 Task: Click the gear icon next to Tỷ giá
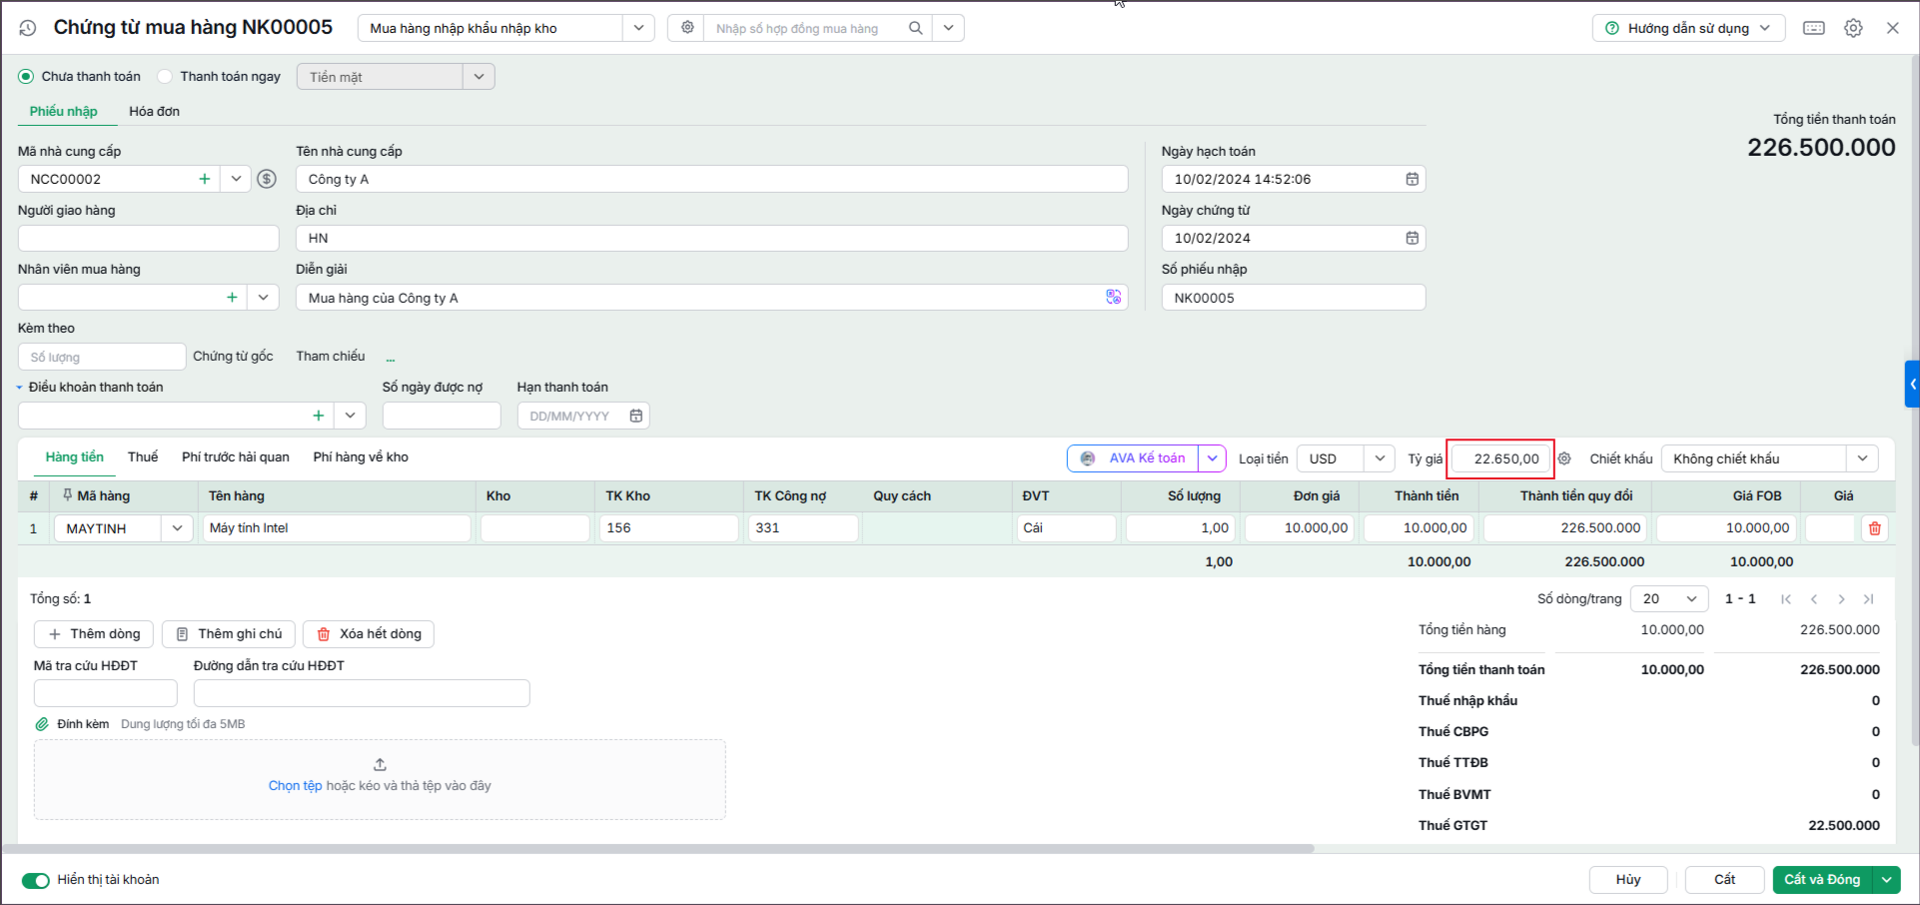pyautogui.click(x=1564, y=458)
